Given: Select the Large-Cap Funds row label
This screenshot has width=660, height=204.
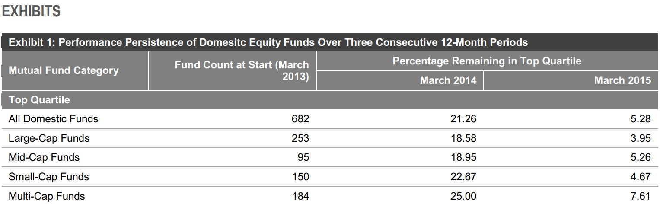Looking at the screenshot, I should tap(49, 138).
